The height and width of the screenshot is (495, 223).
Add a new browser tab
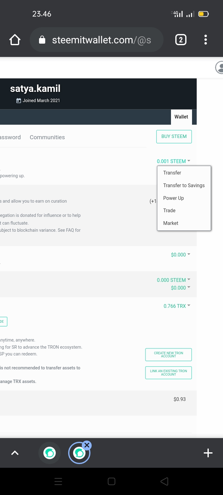coord(208,453)
